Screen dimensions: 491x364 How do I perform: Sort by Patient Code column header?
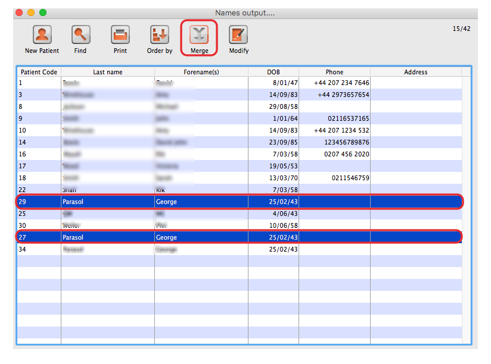click(39, 72)
